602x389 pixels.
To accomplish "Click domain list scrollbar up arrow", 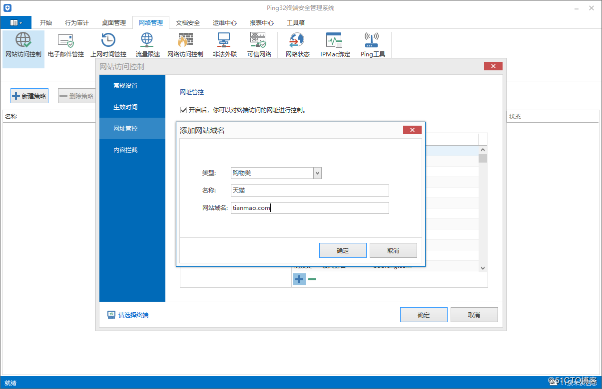I will (x=483, y=150).
